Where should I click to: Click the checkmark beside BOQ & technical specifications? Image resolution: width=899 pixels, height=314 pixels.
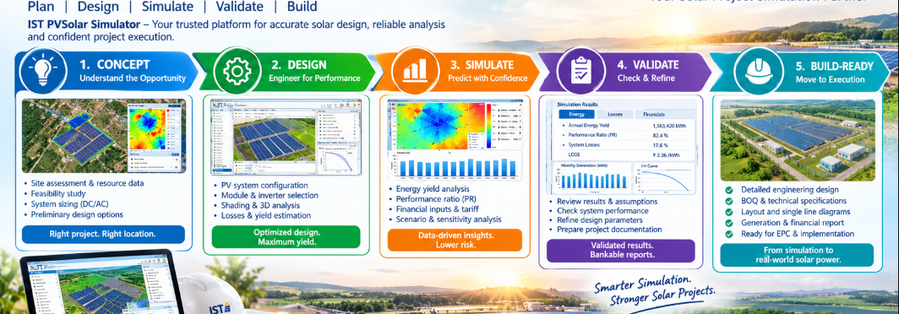(x=728, y=201)
